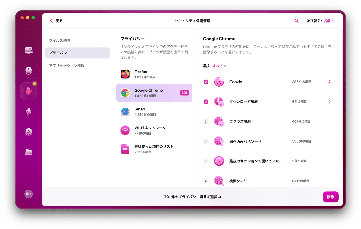Uncheck the Cookie checkbox
Viewport: 361px width, 229px height.
point(206,82)
